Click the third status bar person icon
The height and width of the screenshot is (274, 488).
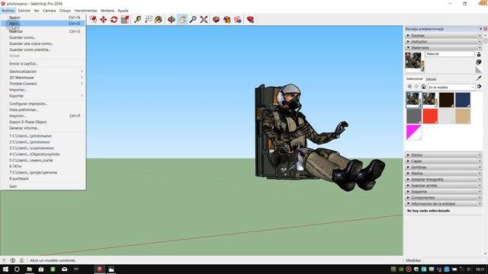pos(21,260)
